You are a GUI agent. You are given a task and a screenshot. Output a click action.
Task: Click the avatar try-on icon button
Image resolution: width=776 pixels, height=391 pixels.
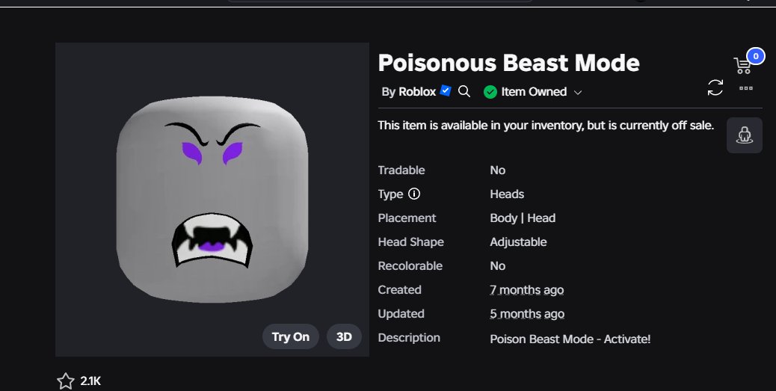click(x=745, y=135)
